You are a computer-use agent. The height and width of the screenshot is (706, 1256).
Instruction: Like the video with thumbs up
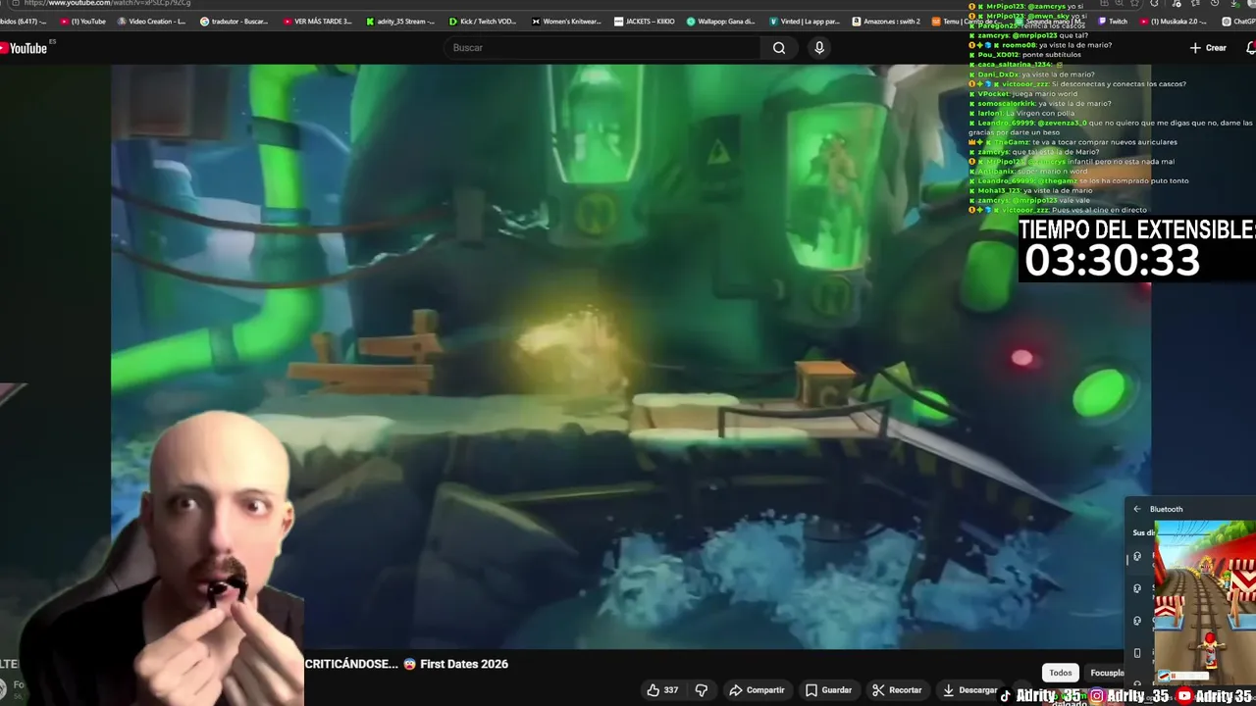click(x=662, y=690)
